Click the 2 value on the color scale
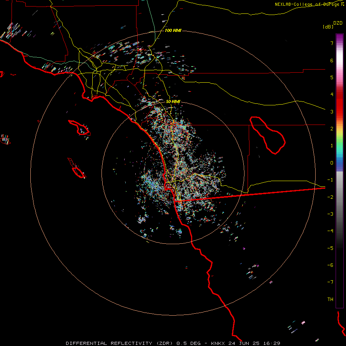Screen dimensions: 346x346 click(332, 129)
